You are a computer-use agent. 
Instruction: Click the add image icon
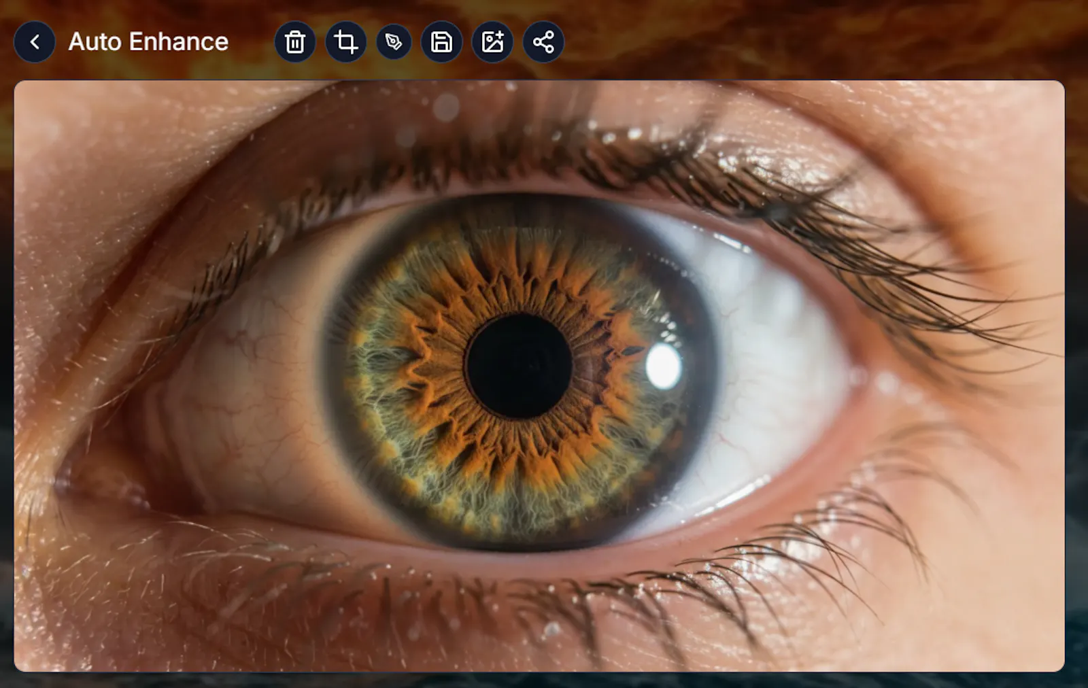point(493,42)
